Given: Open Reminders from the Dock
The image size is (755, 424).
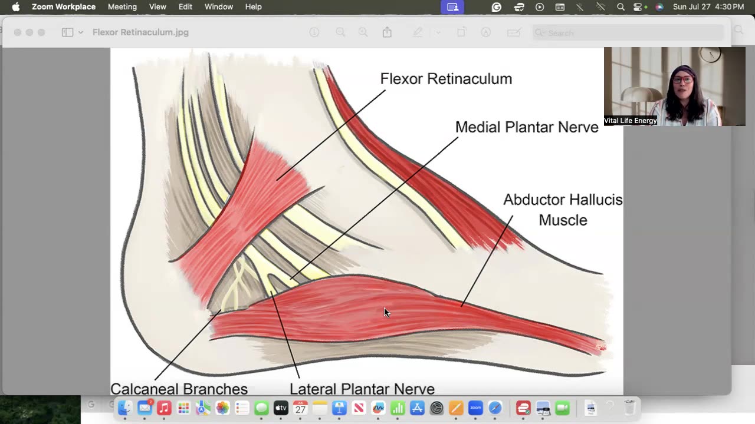Looking at the screenshot, I should (242, 408).
